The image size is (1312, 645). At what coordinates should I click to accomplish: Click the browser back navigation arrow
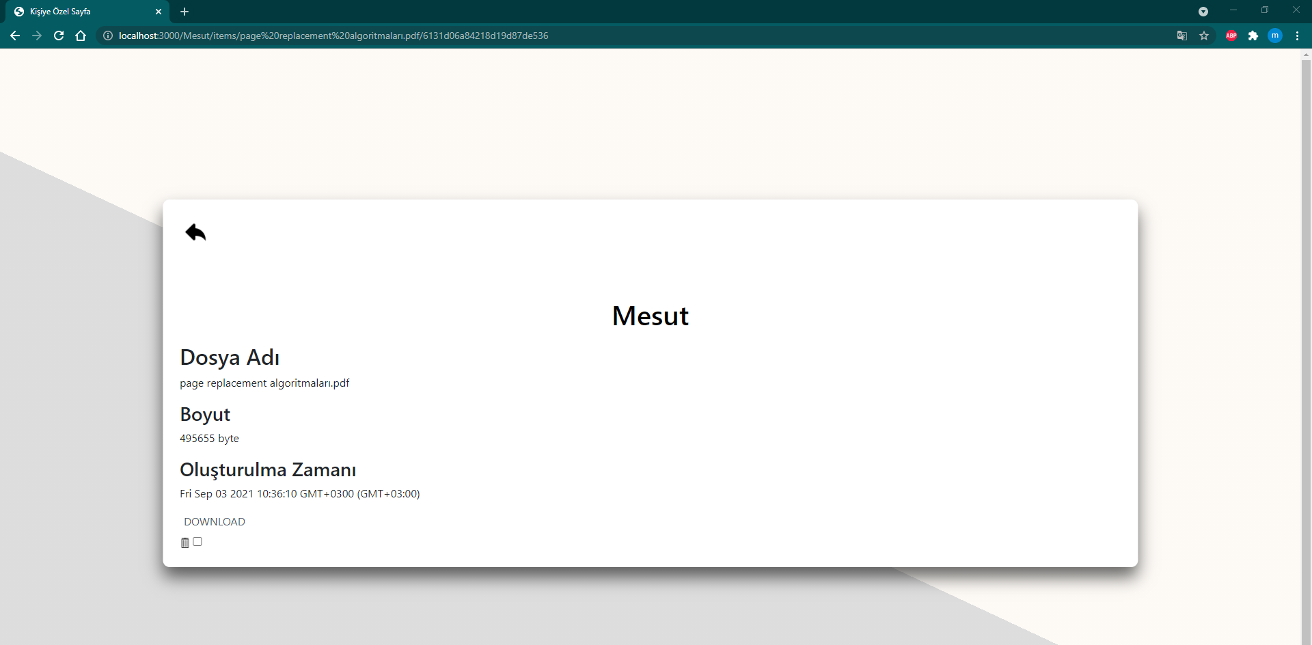coord(14,36)
